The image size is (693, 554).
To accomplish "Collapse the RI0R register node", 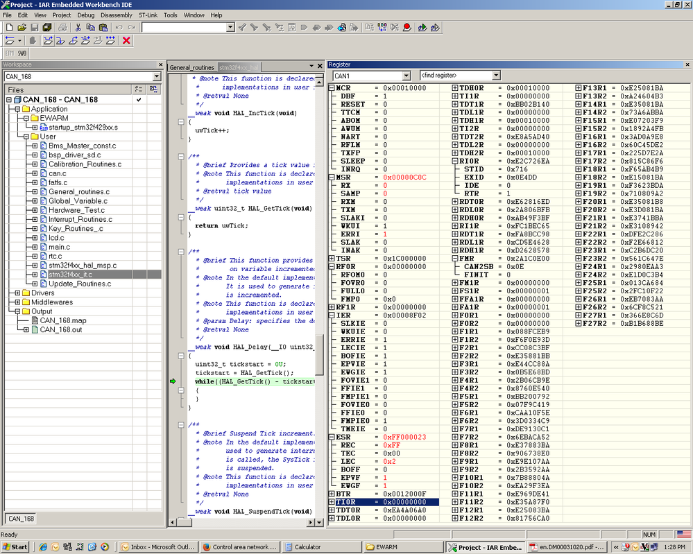I will click(x=455, y=162).
